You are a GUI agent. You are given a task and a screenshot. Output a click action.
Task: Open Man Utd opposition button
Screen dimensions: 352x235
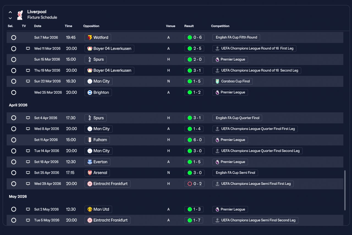(x=98, y=209)
